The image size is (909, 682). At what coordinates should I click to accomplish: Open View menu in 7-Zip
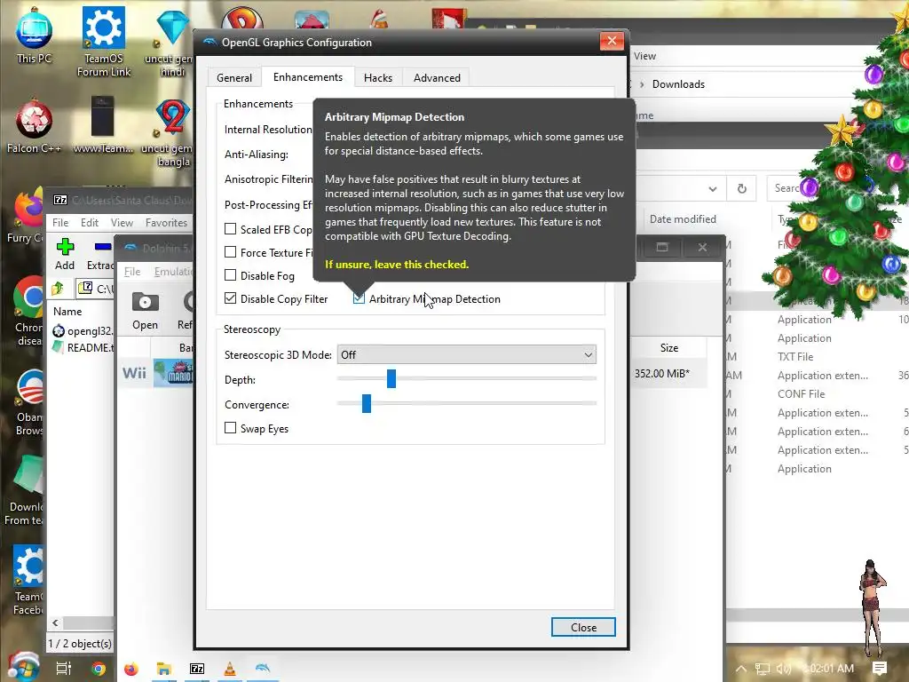[x=122, y=223]
